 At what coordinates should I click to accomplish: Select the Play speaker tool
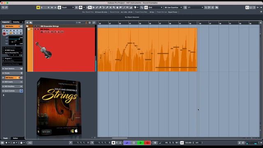(128, 7)
